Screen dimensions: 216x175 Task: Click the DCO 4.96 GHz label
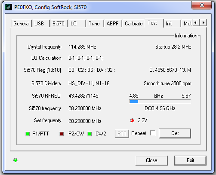pyautogui.click(x=160, y=108)
